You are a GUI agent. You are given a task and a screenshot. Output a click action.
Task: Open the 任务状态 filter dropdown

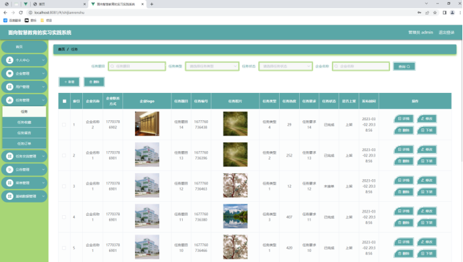point(286,66)
